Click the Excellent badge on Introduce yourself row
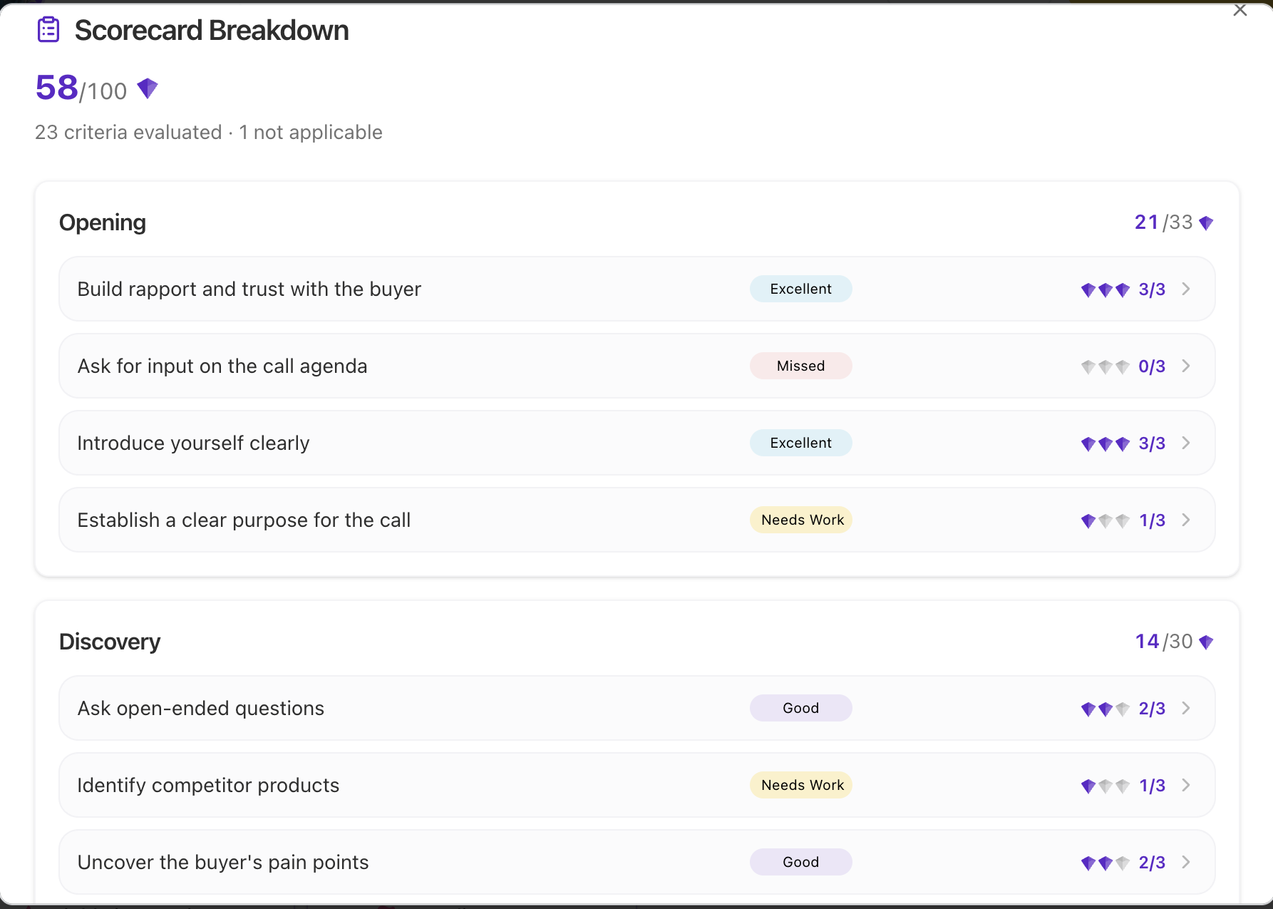1273x909 pixels. [800, 443]
